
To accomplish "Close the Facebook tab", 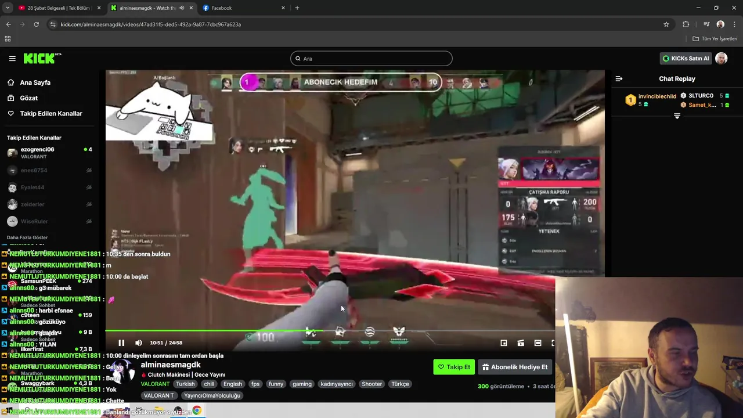I will [x=283, y=8].
